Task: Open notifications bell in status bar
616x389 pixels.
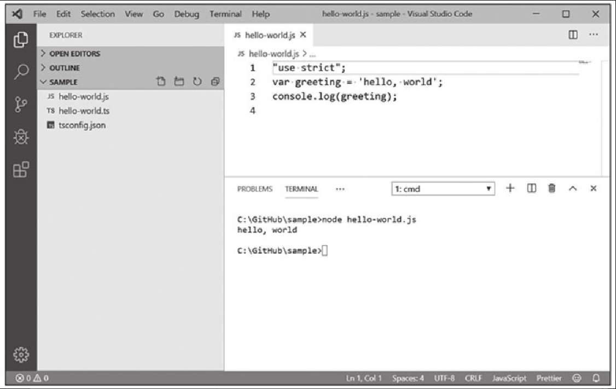Action: tap(596, 378)
